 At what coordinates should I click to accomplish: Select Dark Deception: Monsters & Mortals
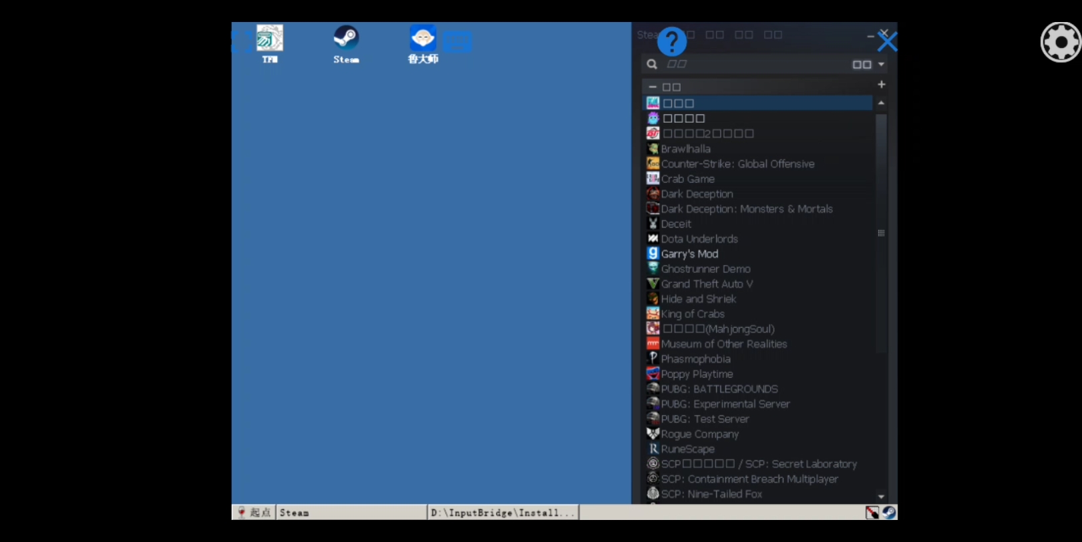coord(757,209)
